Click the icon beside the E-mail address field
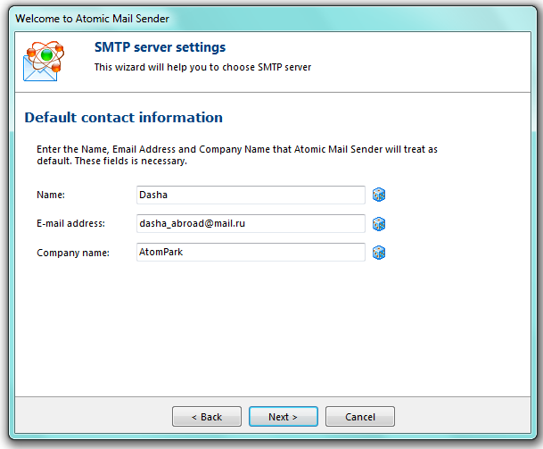Viewport: 543px width, 449px height. (x=378, y=223)
